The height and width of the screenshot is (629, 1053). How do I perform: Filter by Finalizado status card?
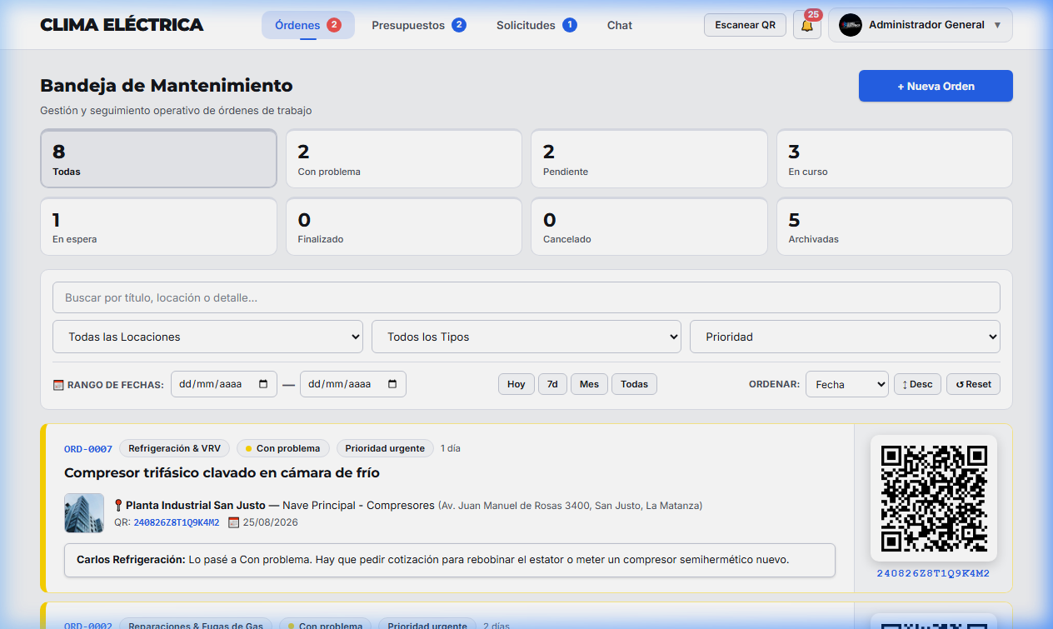pos(404,226)
